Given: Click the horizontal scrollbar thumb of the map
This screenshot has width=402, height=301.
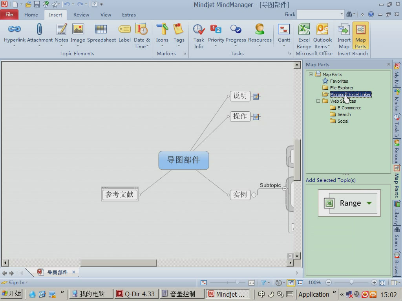Looking at the screenshot, I should click(x=119, y=263).
